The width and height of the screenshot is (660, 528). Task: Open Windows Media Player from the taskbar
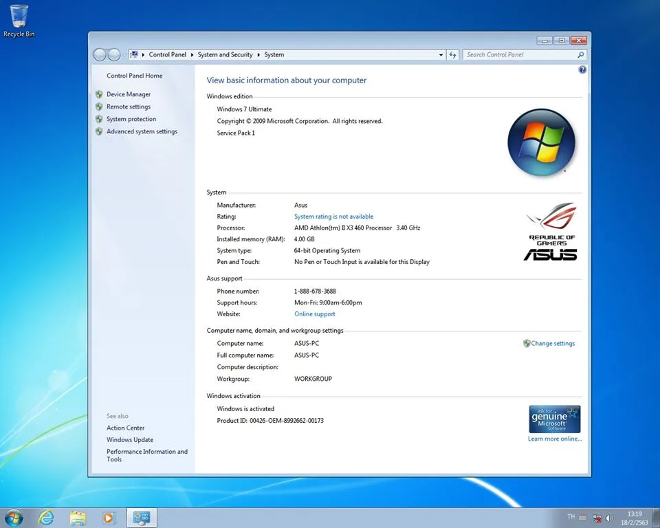pyautogui.click(x=109, y=516)
